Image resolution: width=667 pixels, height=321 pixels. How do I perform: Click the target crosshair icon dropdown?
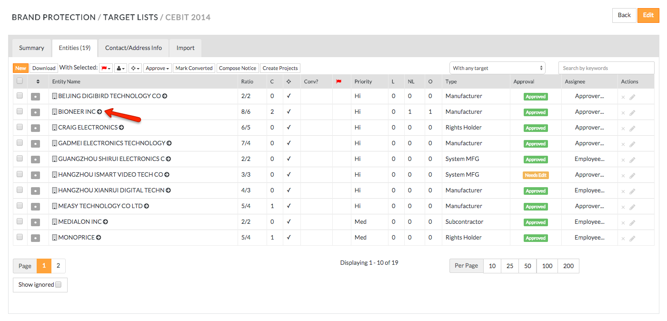135,68
